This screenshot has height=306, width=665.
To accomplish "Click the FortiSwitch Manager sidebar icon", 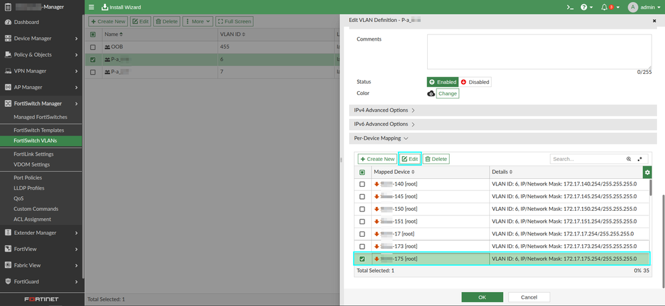I will 7,104.
